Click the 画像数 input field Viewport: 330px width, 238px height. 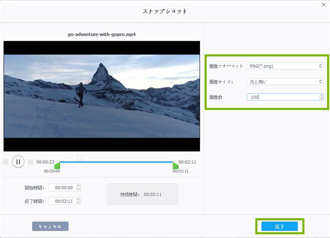283,97
